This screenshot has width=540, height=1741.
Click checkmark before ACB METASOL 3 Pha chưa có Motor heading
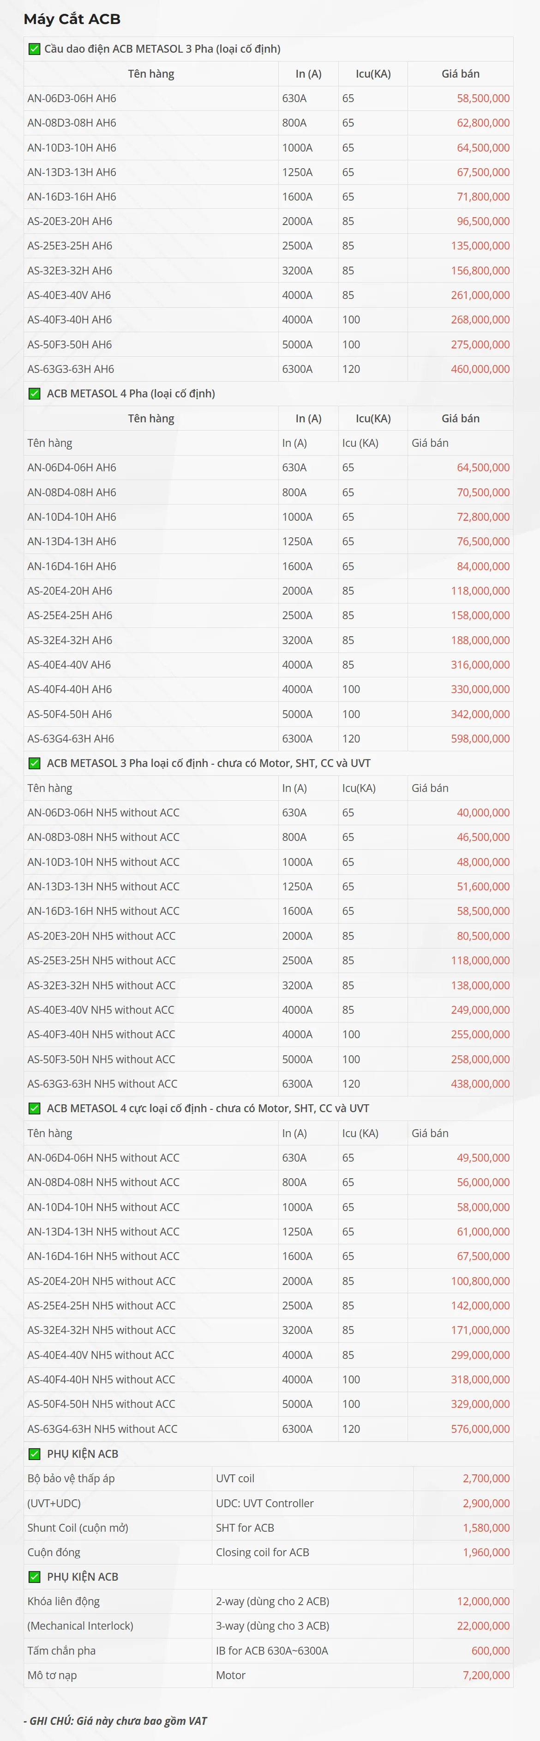point(35,763)
